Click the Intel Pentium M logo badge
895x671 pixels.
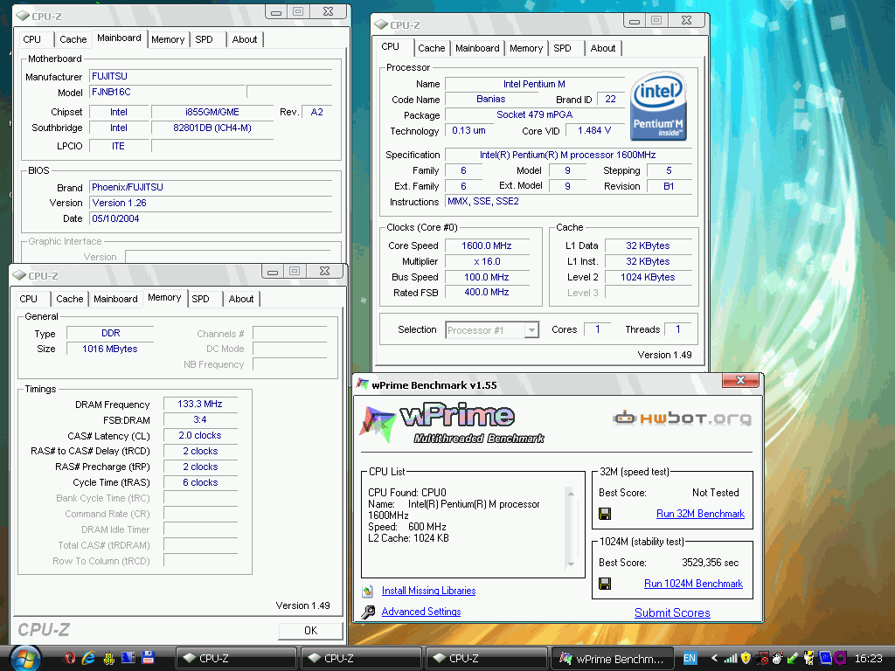(x=658, y=107)
